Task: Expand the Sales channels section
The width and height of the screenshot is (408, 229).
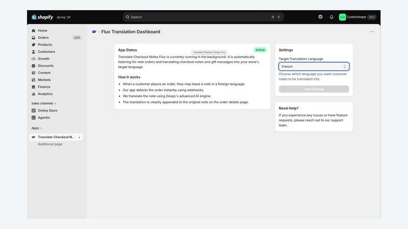Action: [44, 103]
